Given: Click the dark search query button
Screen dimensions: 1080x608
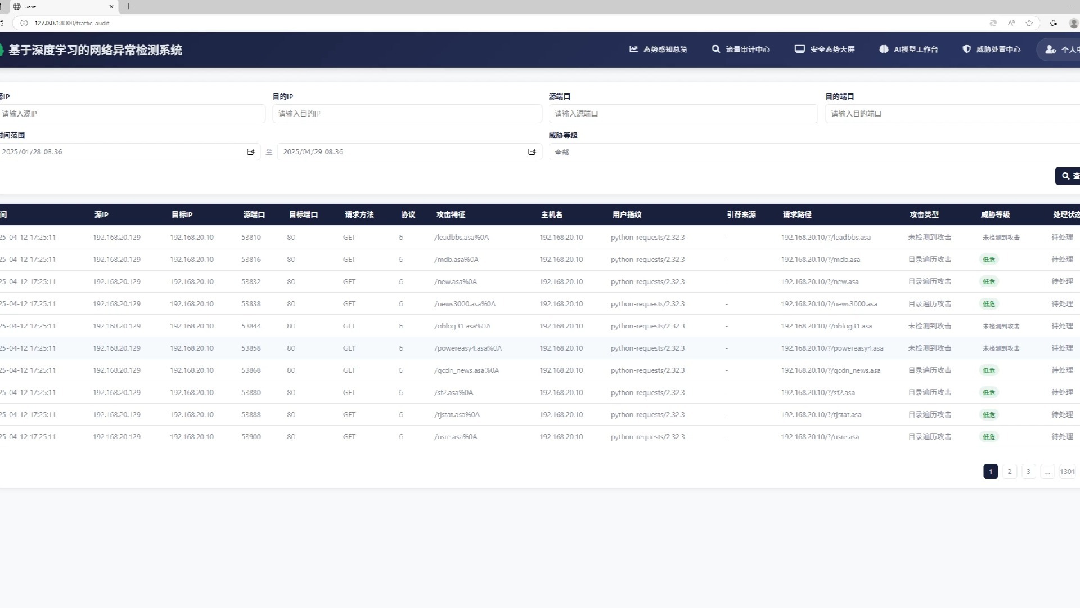Looking at the screenshot, I should pos(1068,176).
